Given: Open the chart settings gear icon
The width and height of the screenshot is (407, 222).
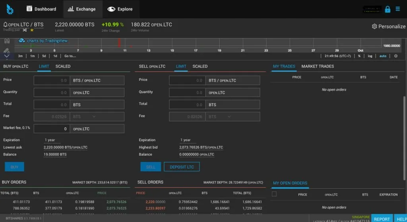Looking at the screenshot, I should [396, 56].
